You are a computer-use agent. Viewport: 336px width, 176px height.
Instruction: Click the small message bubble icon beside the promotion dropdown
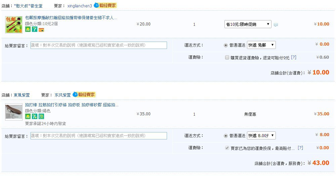click(276, 25)
